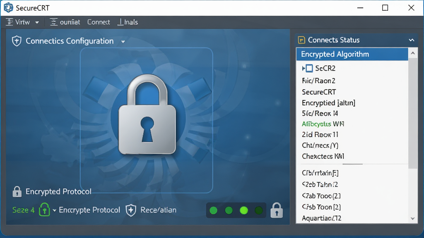Viewport: 424px width, 238px height.
Task: Click the second green status dot
Action: (229, 210)
